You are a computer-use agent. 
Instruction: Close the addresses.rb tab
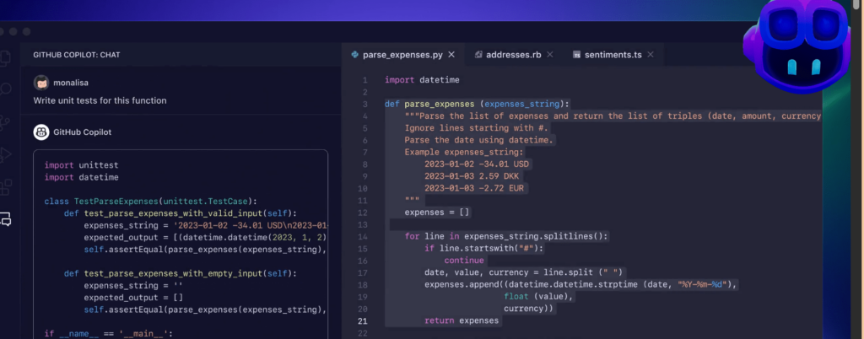549,55
